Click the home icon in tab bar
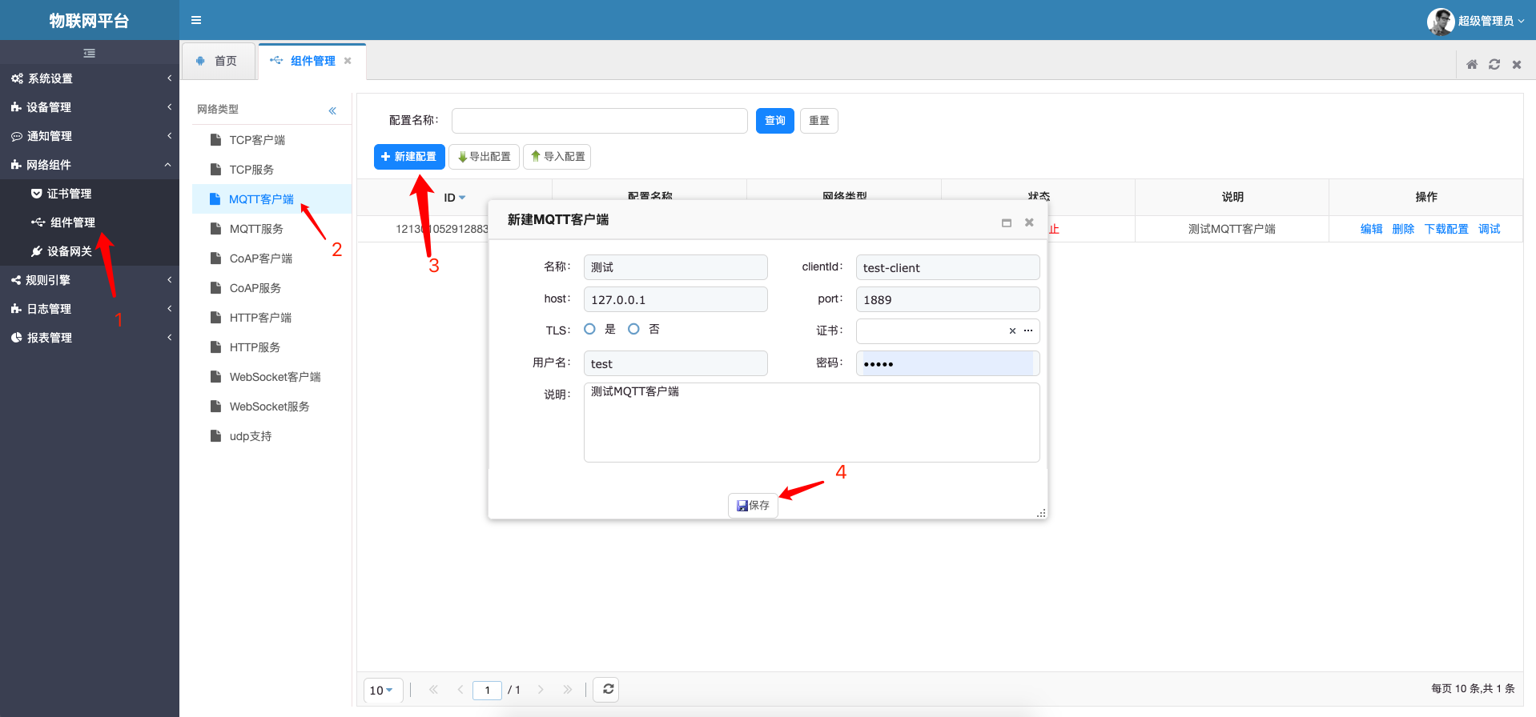The height and width of the screenshot is (717, 1536). [x=1472, y=64]
